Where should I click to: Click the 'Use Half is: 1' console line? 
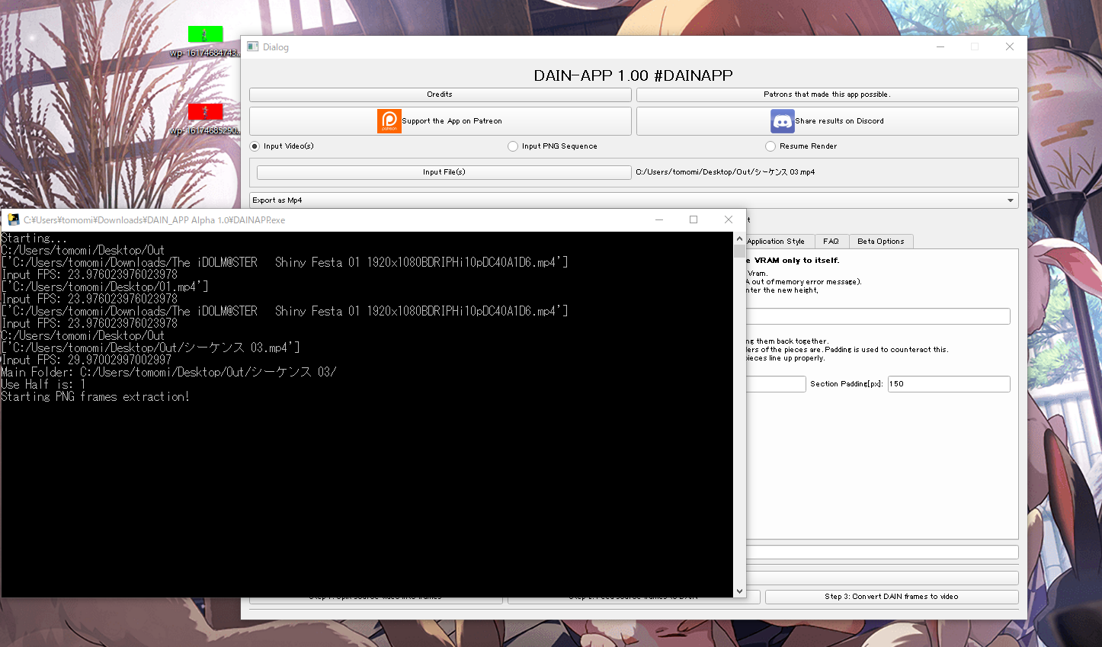point(43,385)
